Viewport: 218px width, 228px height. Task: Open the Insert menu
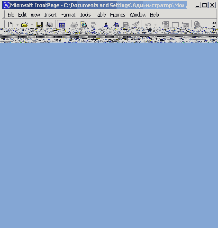tap(50, 15)
